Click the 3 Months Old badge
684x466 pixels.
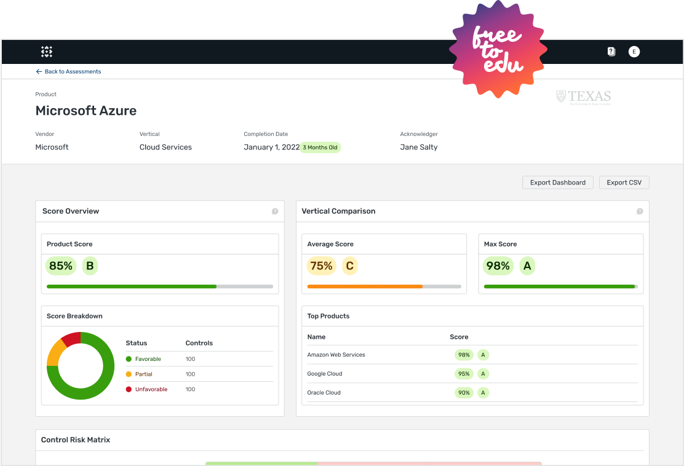point(320,148)
